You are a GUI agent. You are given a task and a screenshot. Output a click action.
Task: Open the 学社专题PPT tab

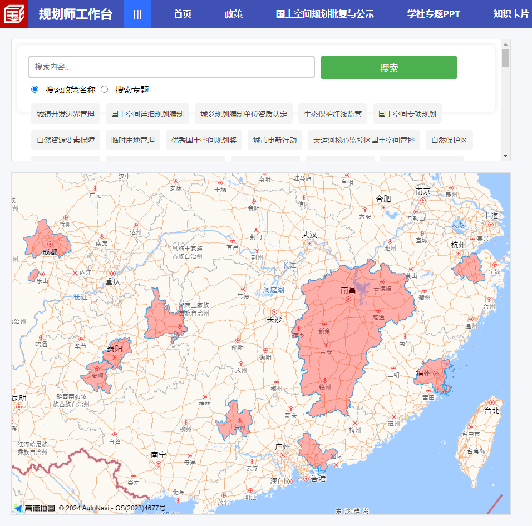click(434, 14)
